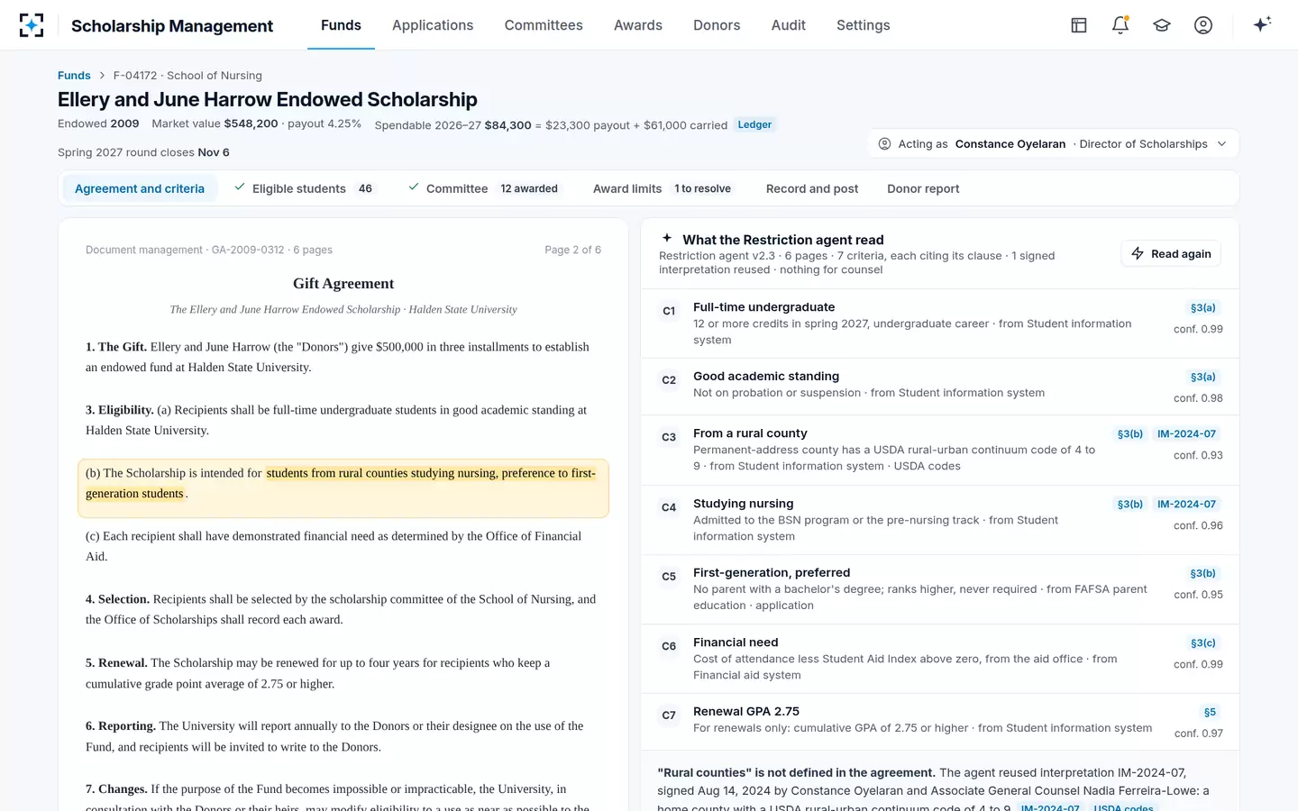Open clause §3(c) for Financial need
1298x811 pixels.
click(1202, 642)
